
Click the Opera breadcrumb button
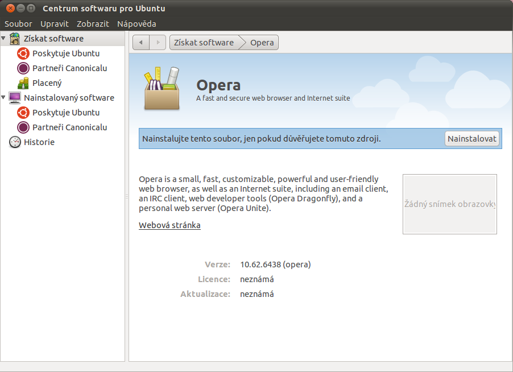tap(262, 43)
